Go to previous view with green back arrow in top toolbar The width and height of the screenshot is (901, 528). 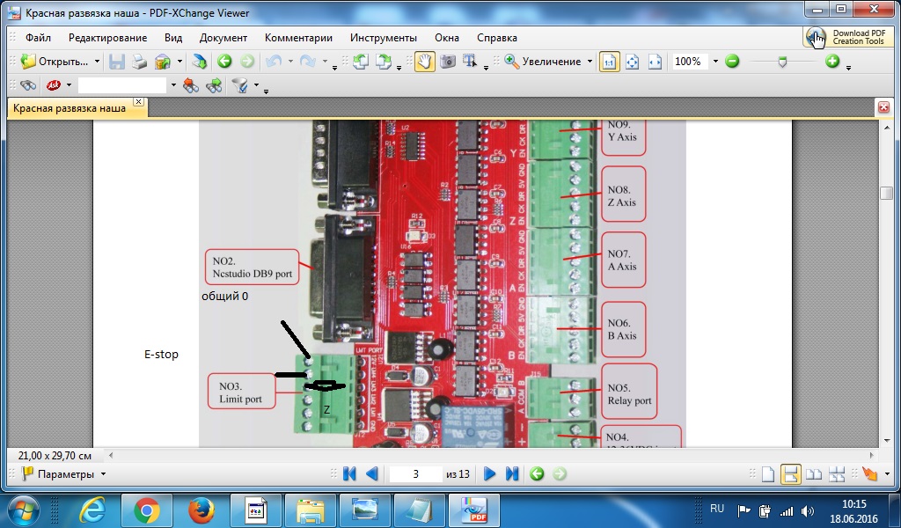click(224, 62)
